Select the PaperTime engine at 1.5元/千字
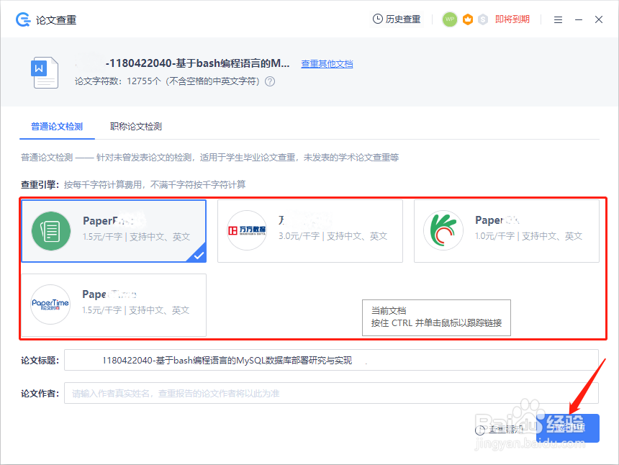Image resolution: width=619 pixels, height=465 pixels. click(x=114, y=304)
